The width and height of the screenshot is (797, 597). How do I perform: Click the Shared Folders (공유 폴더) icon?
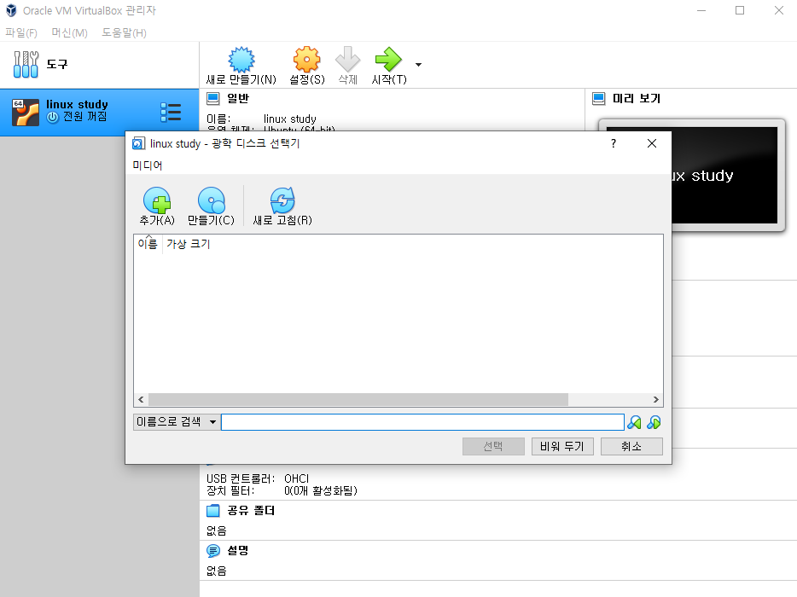click(x=213, y=510)
